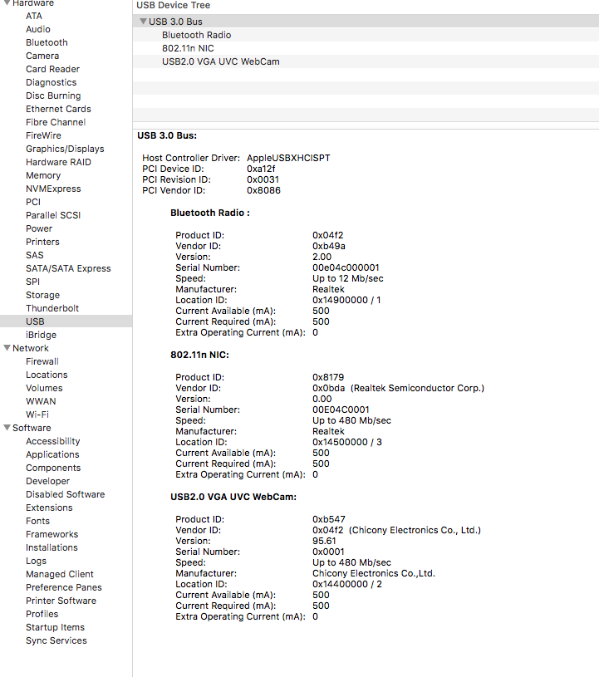Open Power section
599x677 pixels.
click(39, 228)
